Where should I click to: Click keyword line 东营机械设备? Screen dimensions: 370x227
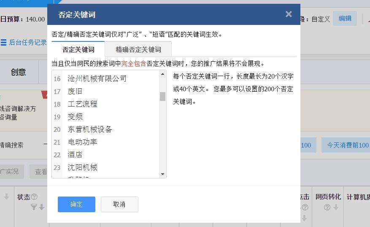click(x=90, y=129)
